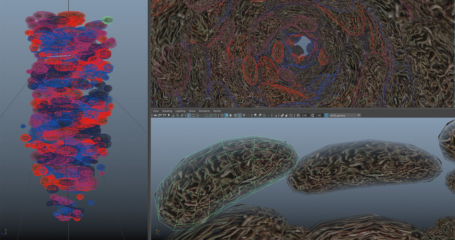Click the camera bookmark icon
Image resolution: width=455 pixels, height=240 pixels.
coord(169,115)
